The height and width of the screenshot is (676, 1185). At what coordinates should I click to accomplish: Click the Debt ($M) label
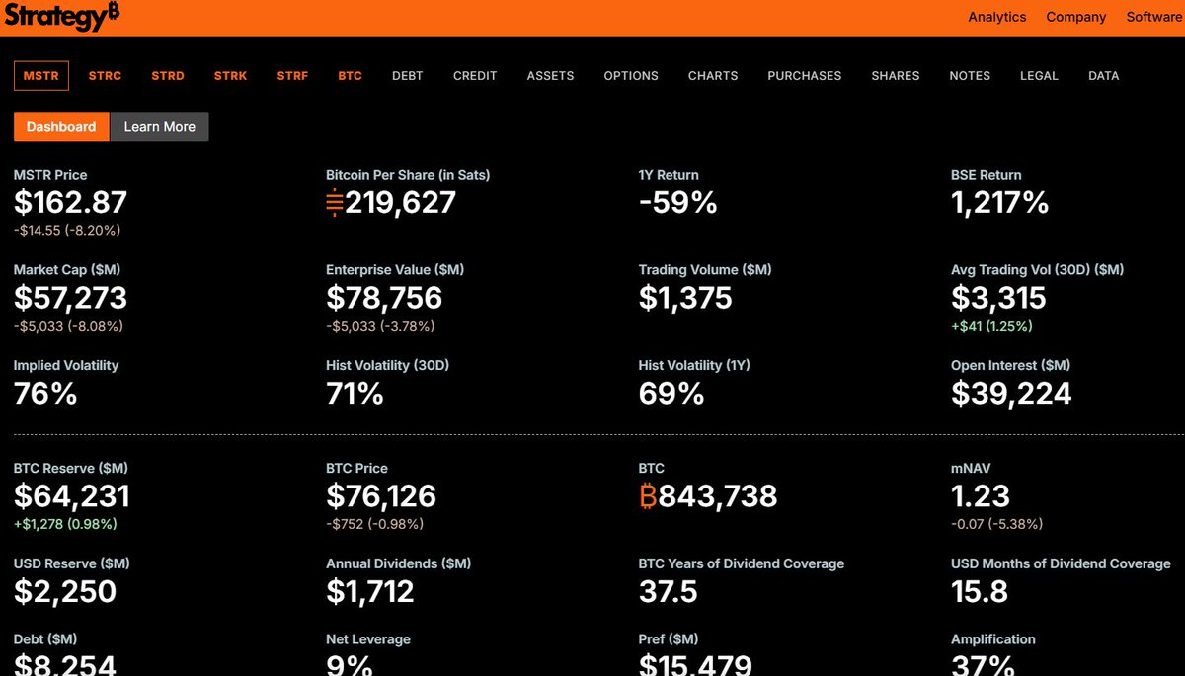coord(45,639)
